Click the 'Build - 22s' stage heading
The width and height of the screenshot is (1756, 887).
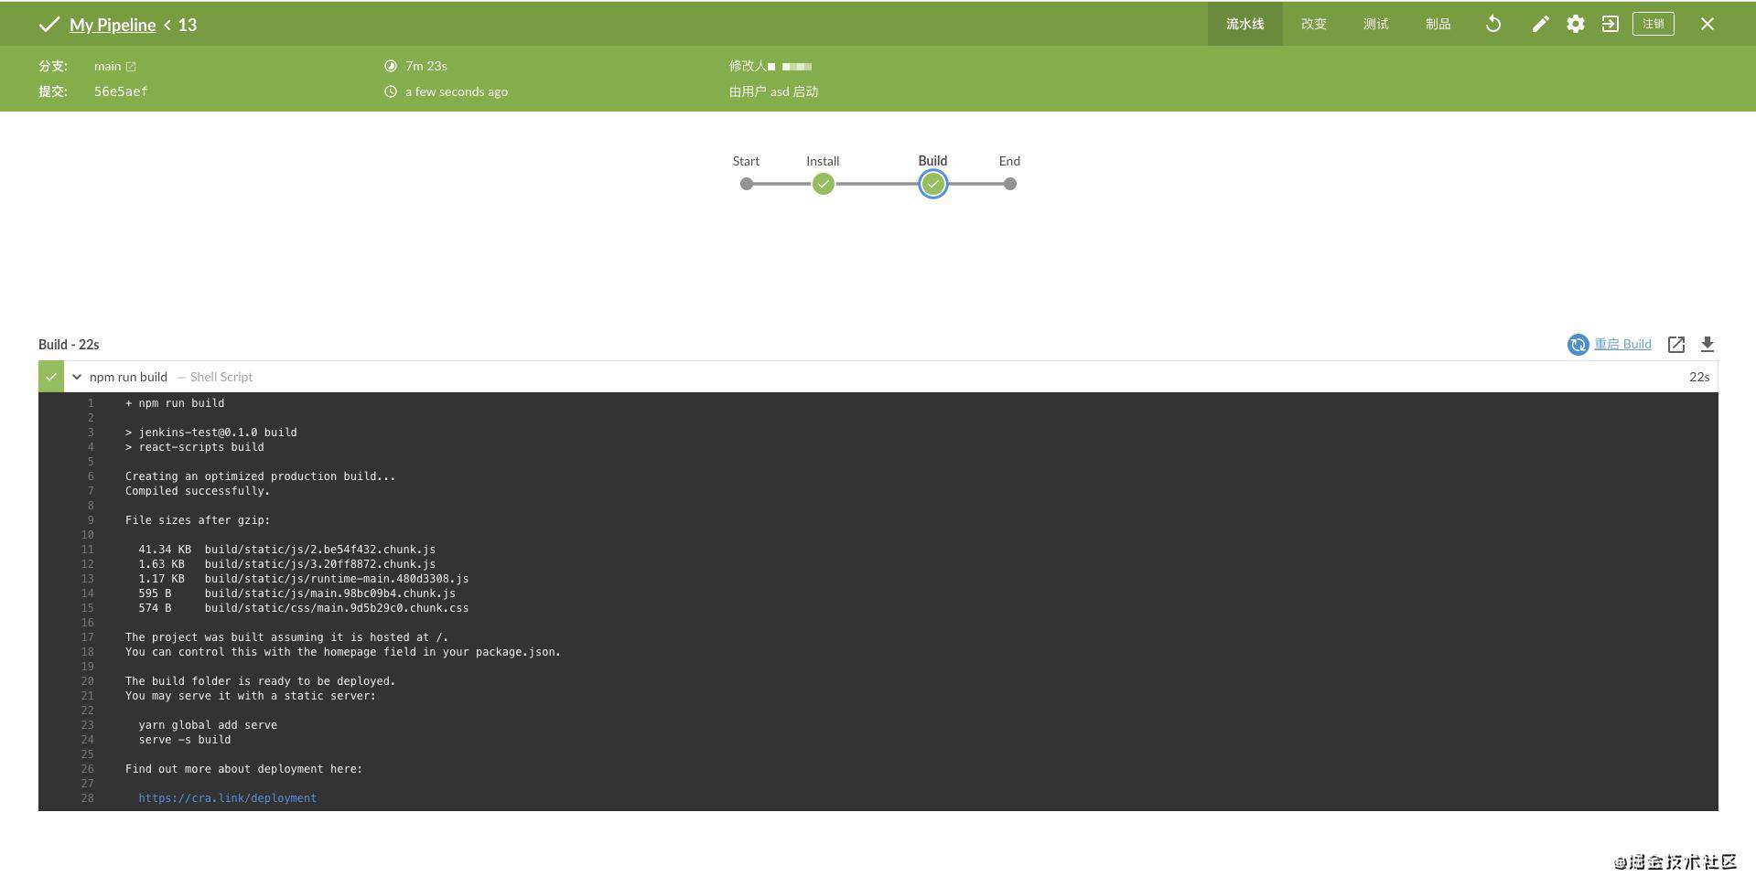[x=69, y=345]
